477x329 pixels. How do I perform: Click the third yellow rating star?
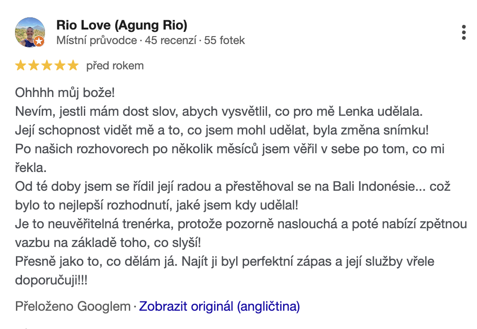[47, 66]
